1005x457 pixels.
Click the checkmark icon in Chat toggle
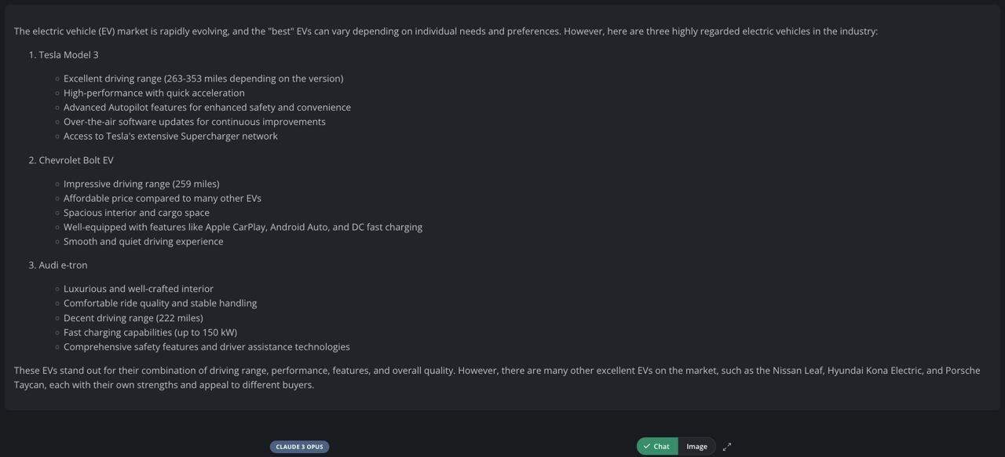(x=647, y=446)
